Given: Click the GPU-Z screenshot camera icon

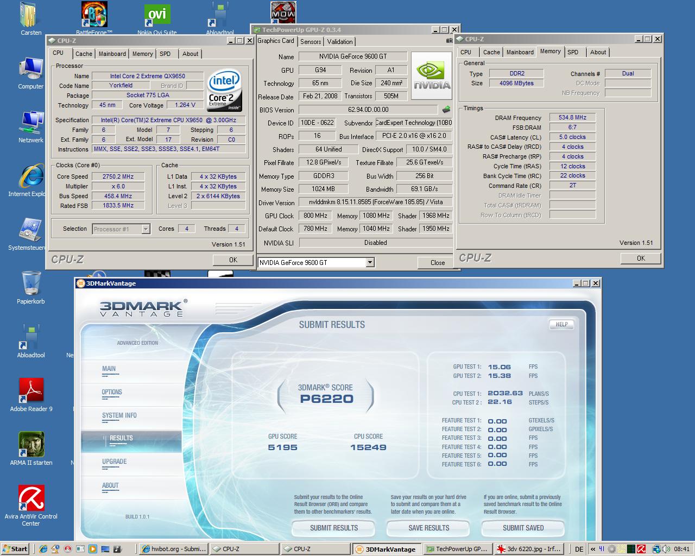Looking at the screenshot, I should coord(450,41).
